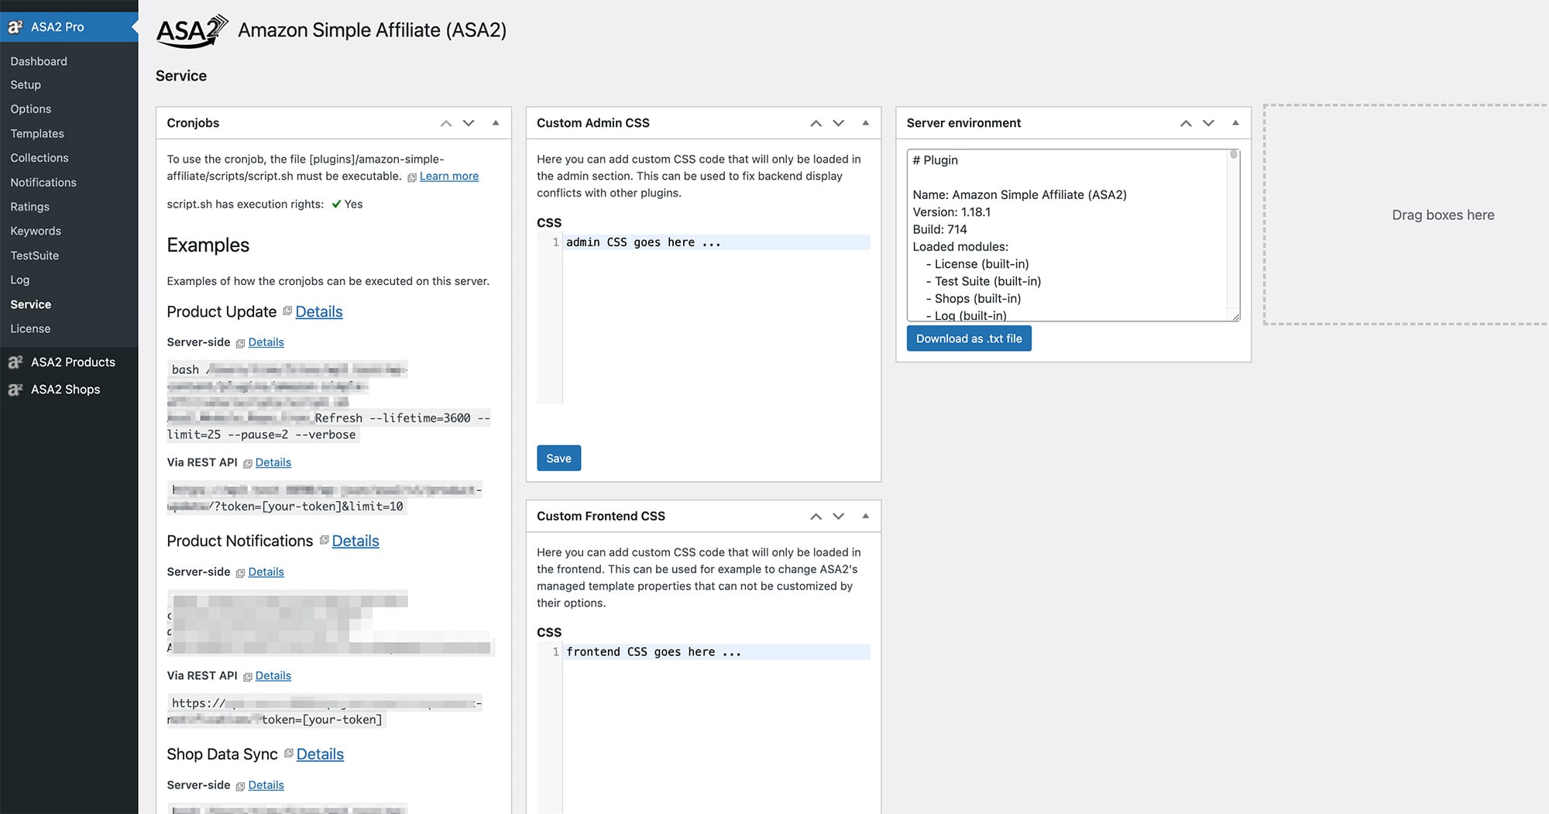This screenshot has height=814, width=1549.
Task: Move Cronjobs box up arrow
Action: point(446,123)
